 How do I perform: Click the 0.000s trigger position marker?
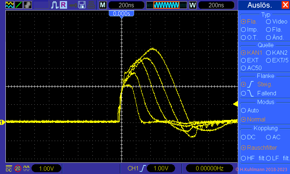pyautogui.click(x=121, y=13)
